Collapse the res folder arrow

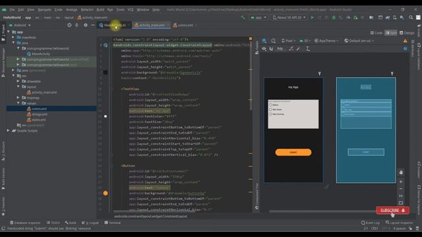[x=13, y=76]
